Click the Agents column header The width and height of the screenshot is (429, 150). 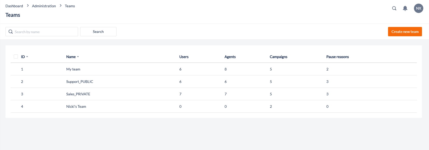pos(230,57)
